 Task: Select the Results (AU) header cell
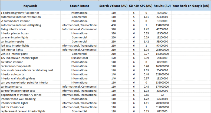pyautogui.click(x=162, y=6)
